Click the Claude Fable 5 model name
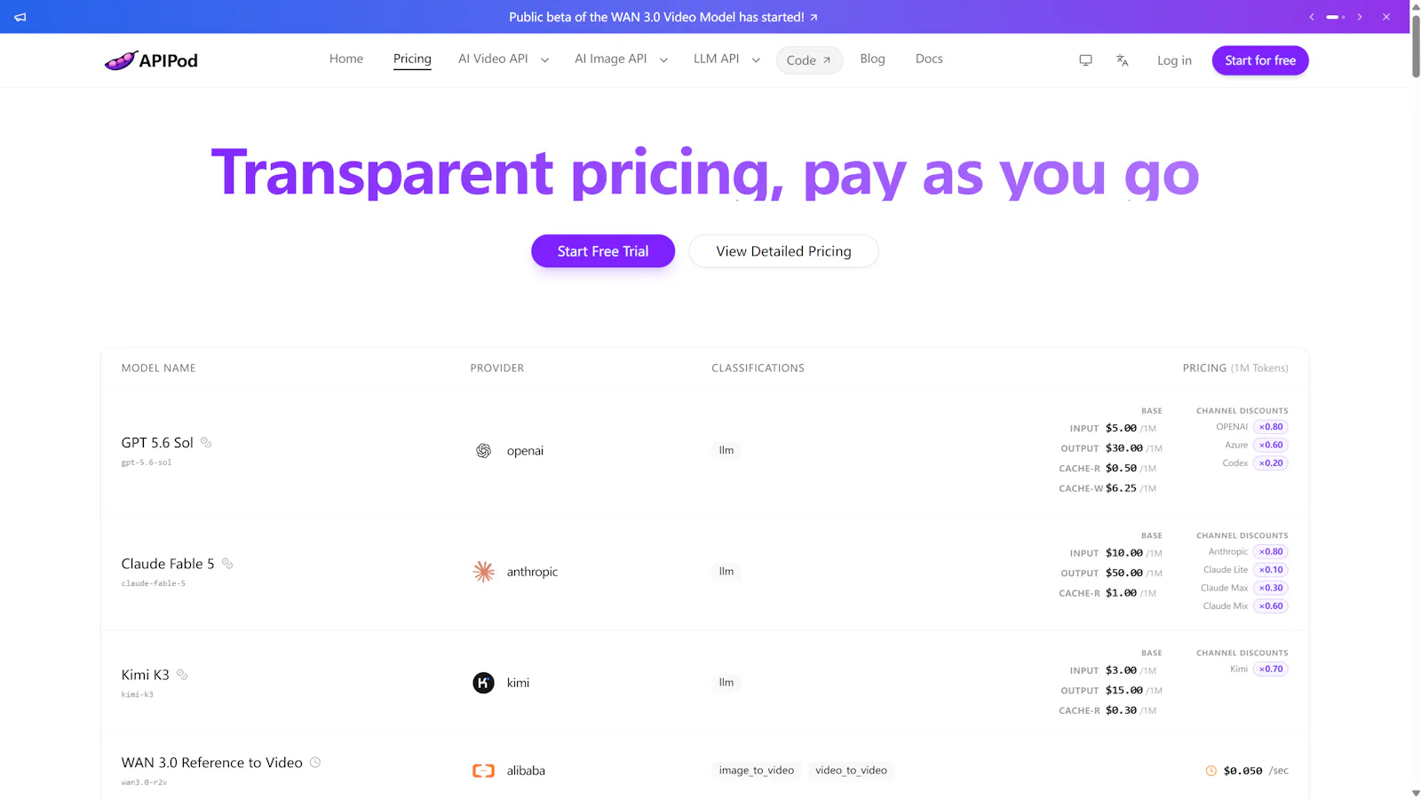The width and height of the screenshot is (1421, 799). click(168, 564)
